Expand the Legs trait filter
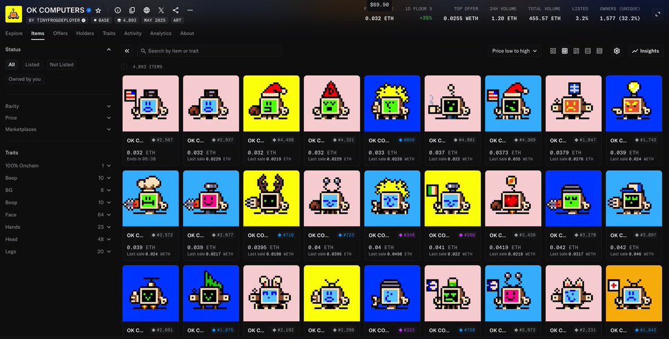This screenshot has height=339, width=669. pos(58,252)
